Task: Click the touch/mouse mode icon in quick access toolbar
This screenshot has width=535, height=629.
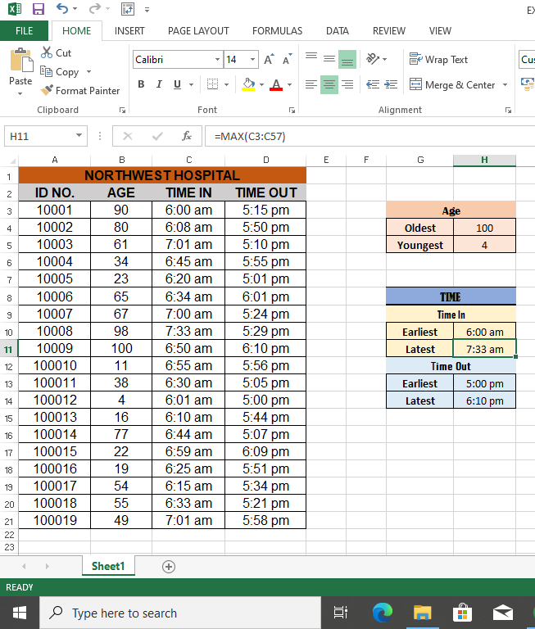Action: point(128,9)
